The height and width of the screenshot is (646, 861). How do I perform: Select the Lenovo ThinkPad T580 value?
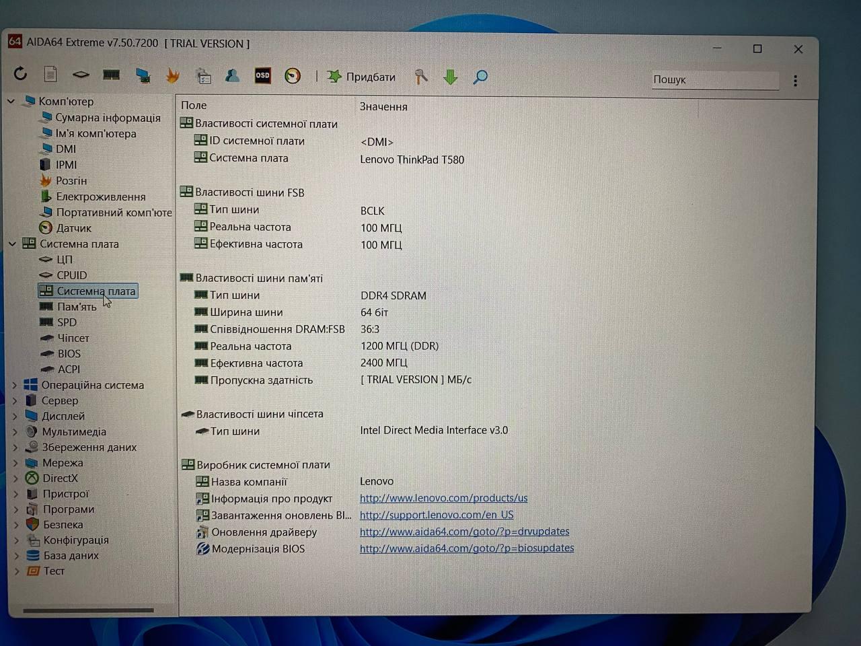pyautogui.click(x=412, y=159)
